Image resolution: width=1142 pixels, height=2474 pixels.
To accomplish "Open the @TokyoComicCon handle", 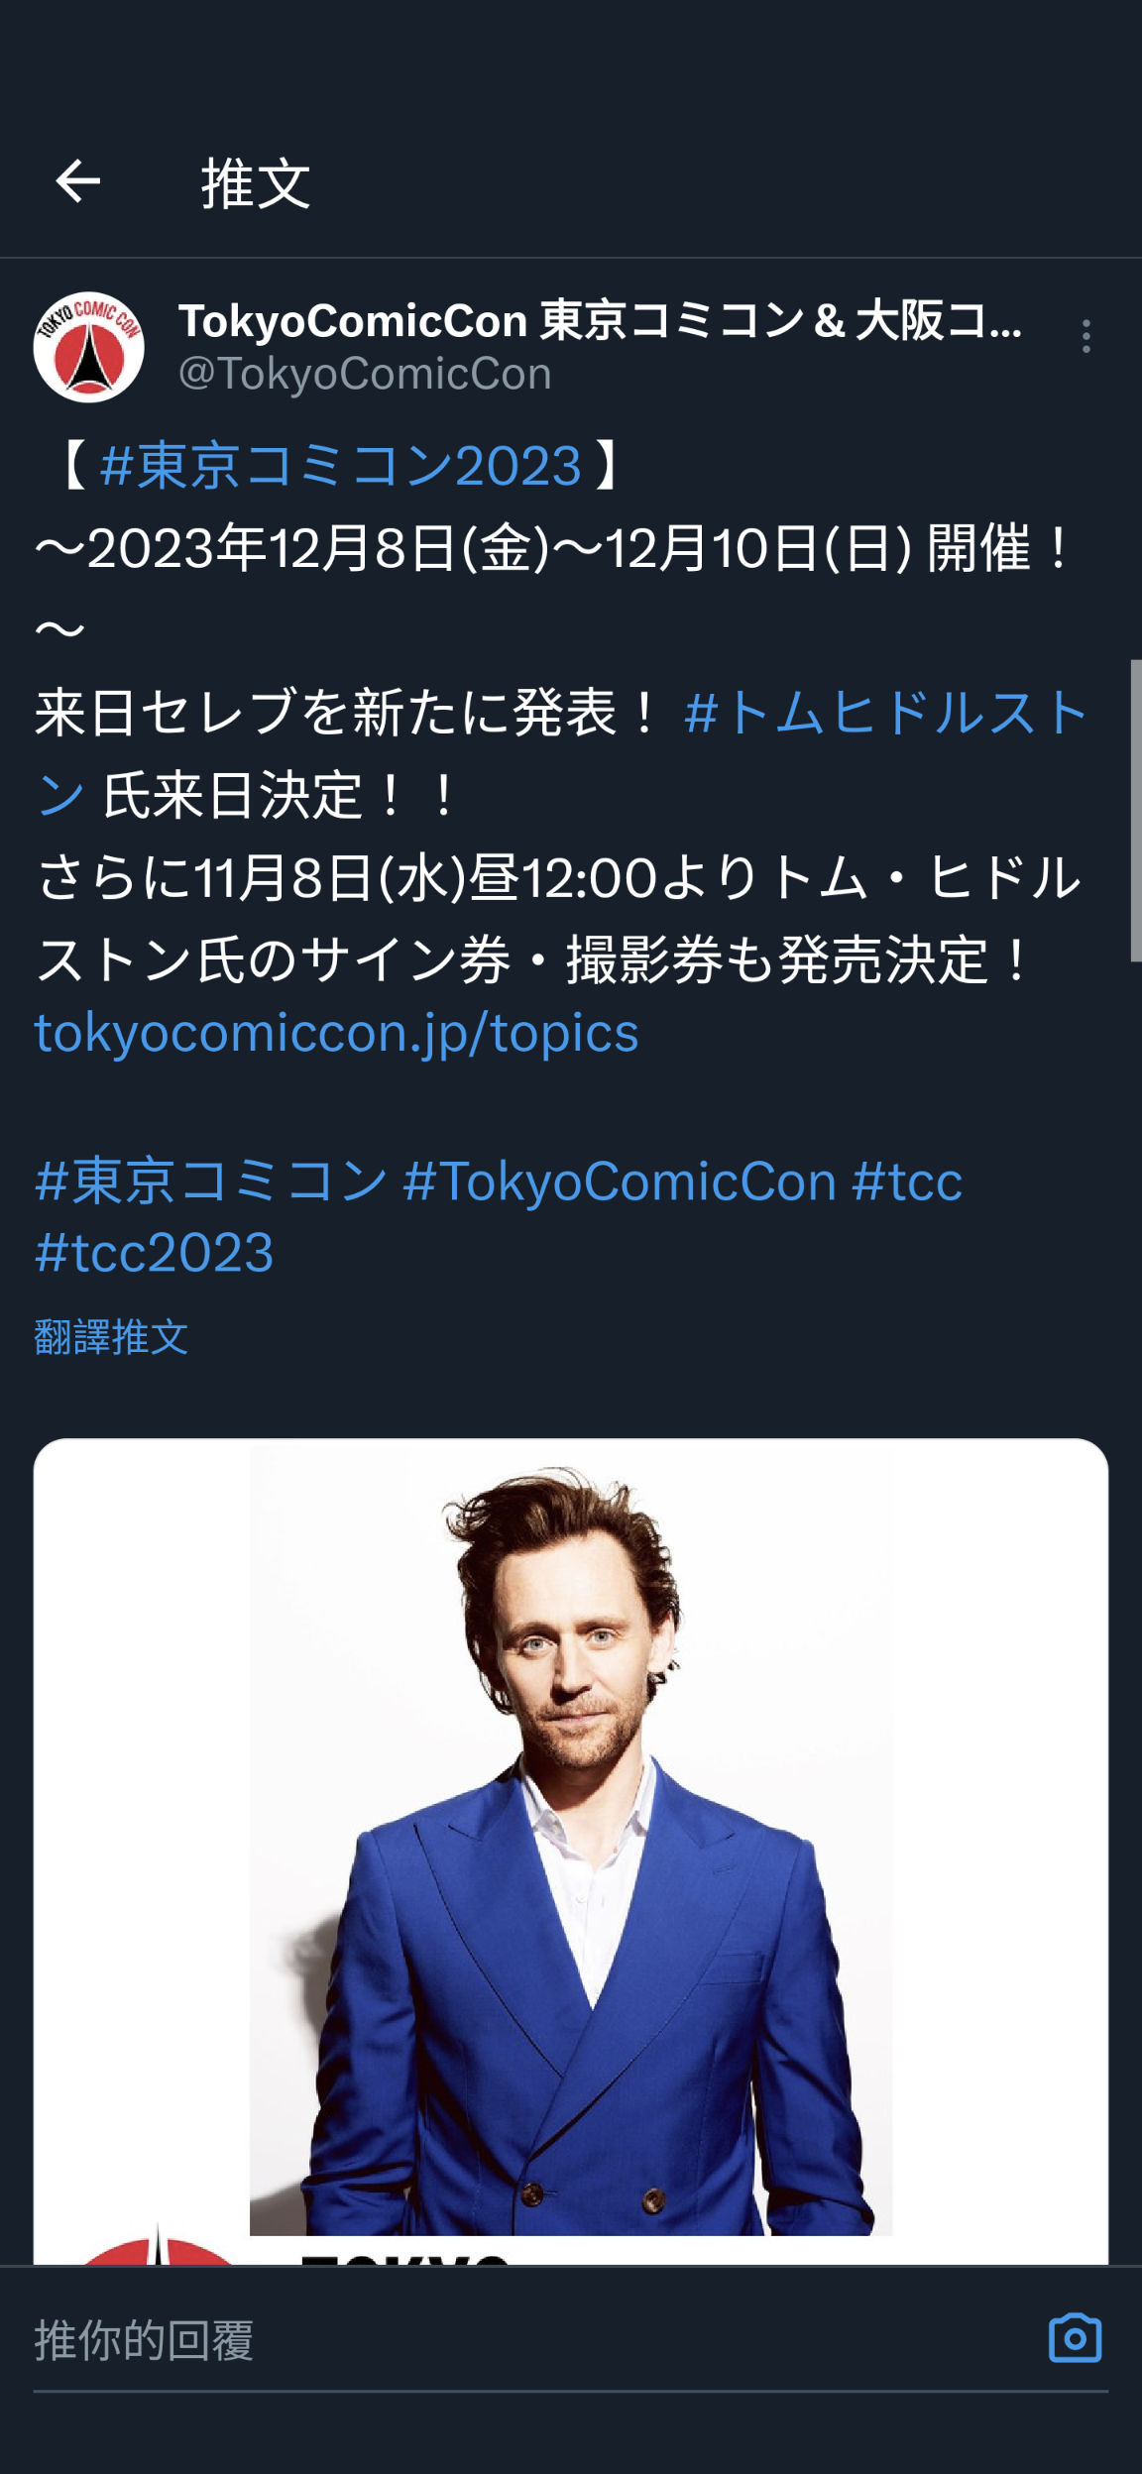I will coord(365,375).
